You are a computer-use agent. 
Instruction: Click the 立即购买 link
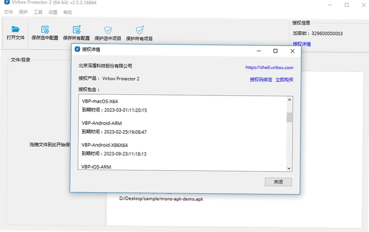284,80
